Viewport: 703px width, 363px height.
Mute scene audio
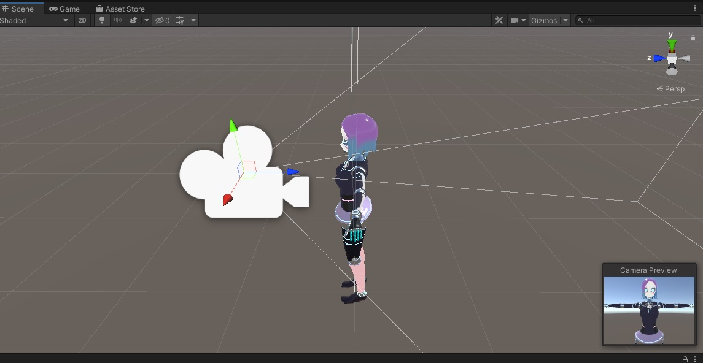coord(116,20)
